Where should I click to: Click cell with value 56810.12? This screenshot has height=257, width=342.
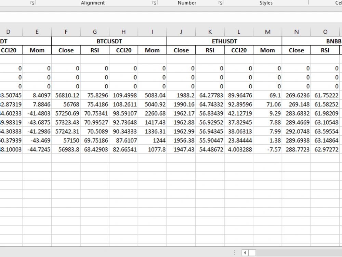(66, 95)
